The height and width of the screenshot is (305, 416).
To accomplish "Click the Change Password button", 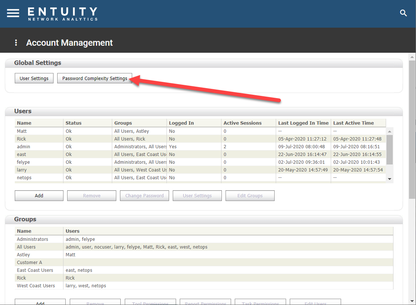I will pyautogui.click(x=144, y=195).
